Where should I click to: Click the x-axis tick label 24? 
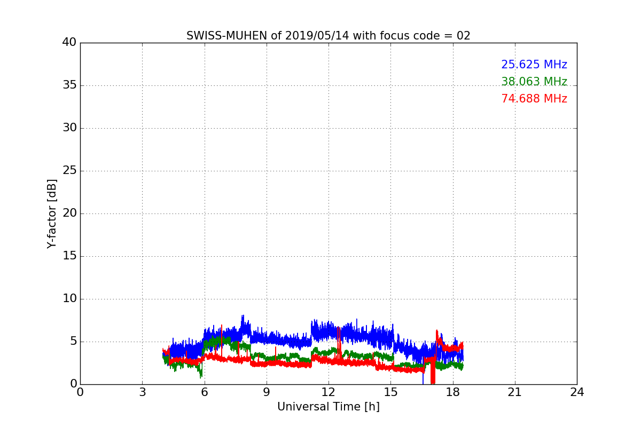coord(577,392)
